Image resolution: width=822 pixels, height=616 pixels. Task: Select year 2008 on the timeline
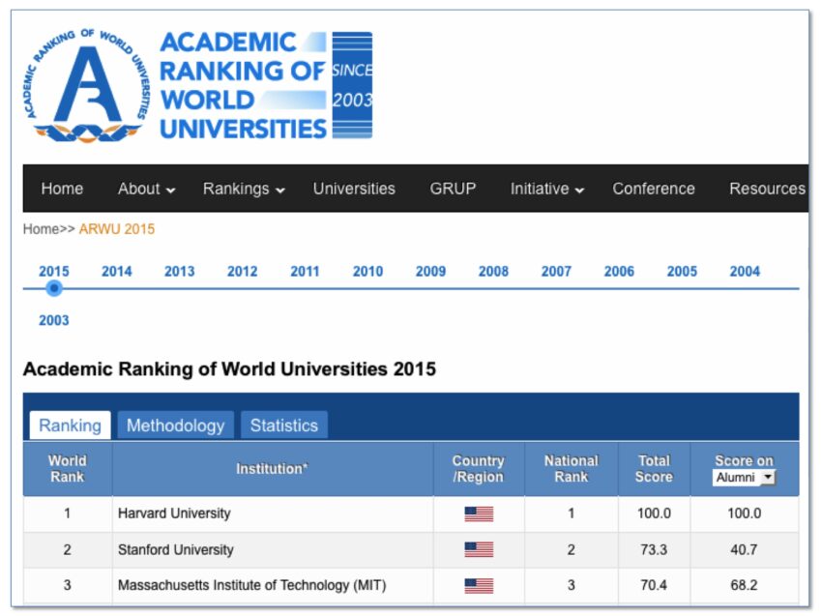pyautogui.click(x=493, y=272)
